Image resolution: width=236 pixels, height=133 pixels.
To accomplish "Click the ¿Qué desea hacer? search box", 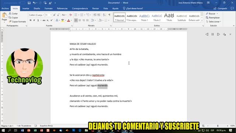I will click(133, 8).
